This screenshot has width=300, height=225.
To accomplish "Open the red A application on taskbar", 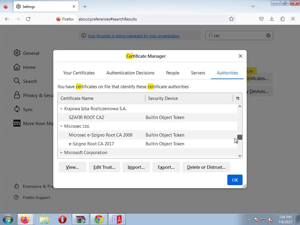I will [117, 219].
